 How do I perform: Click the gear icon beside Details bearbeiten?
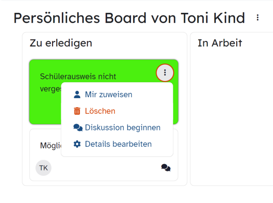coord(77,144)
